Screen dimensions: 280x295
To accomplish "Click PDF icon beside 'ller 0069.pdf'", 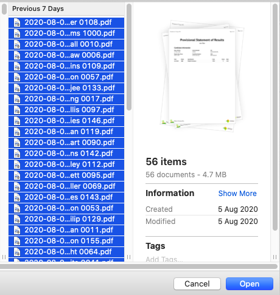I will click(17, 186).
